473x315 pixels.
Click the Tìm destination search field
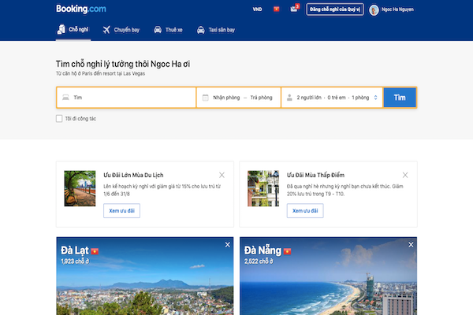(126, 98)
